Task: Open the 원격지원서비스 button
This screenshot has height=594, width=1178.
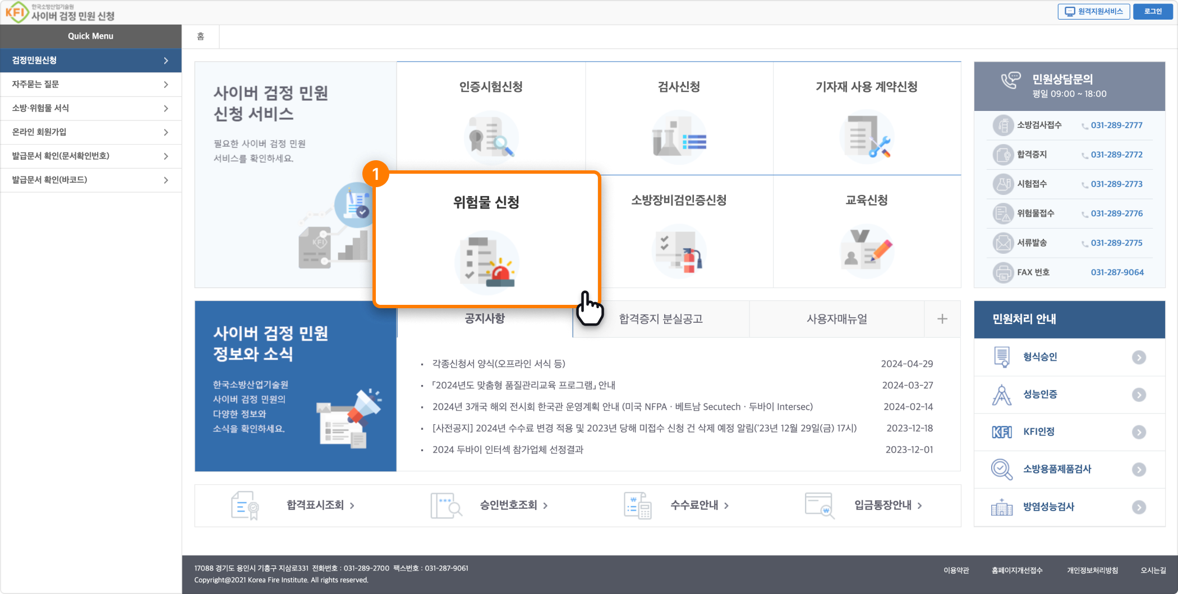Action: click(x=1093, y=12)
